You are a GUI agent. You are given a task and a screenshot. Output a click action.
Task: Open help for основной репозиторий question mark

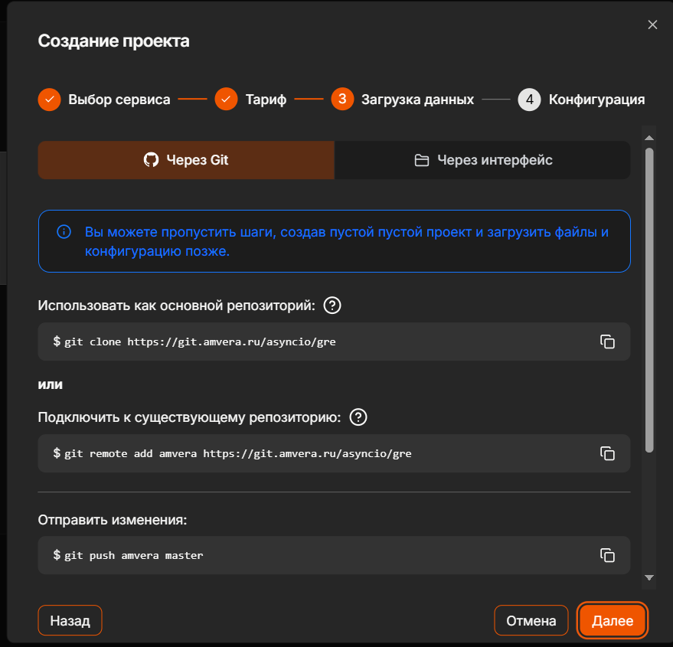click(334, 305)
